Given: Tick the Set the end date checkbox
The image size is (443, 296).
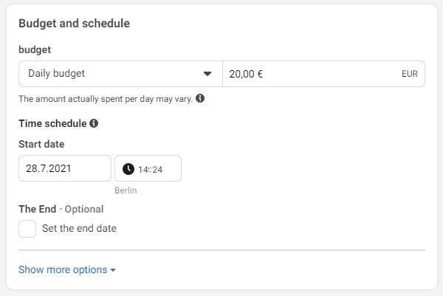Looking at the screenshot, I should pyautogui.click(x=27, y=229).
